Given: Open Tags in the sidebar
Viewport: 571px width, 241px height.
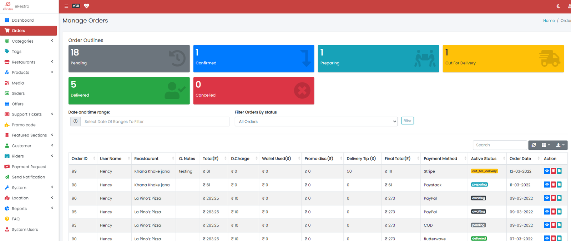Looking at the screenshot, I should click(x=29, y=52).
